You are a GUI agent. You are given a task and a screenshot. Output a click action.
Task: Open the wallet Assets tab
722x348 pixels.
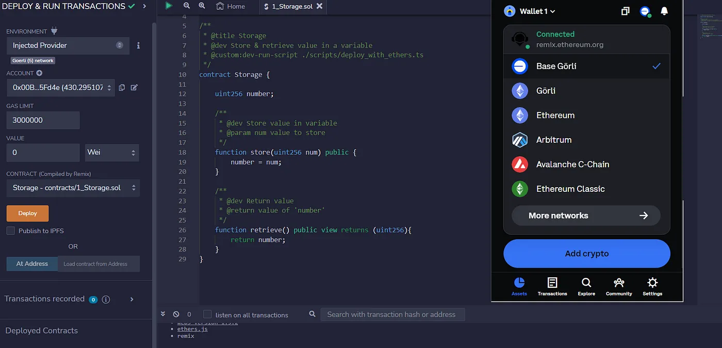(x=519, y=287)
